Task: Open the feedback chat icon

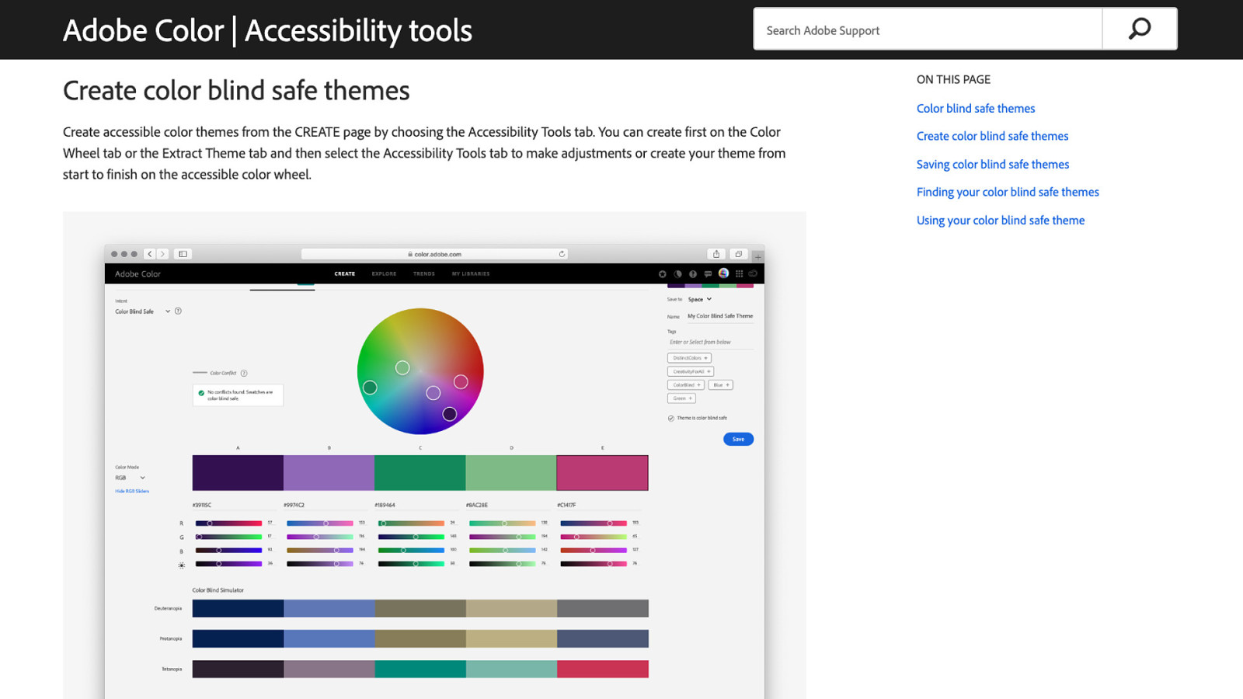Action: pyautogui.click(x=708, y=274)
